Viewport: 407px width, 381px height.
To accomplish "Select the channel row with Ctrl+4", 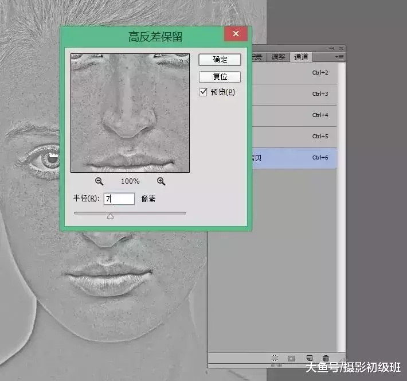I will [295, 116].
